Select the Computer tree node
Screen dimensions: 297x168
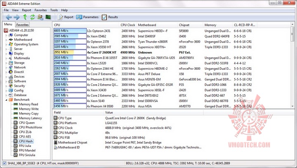point(21,35)
